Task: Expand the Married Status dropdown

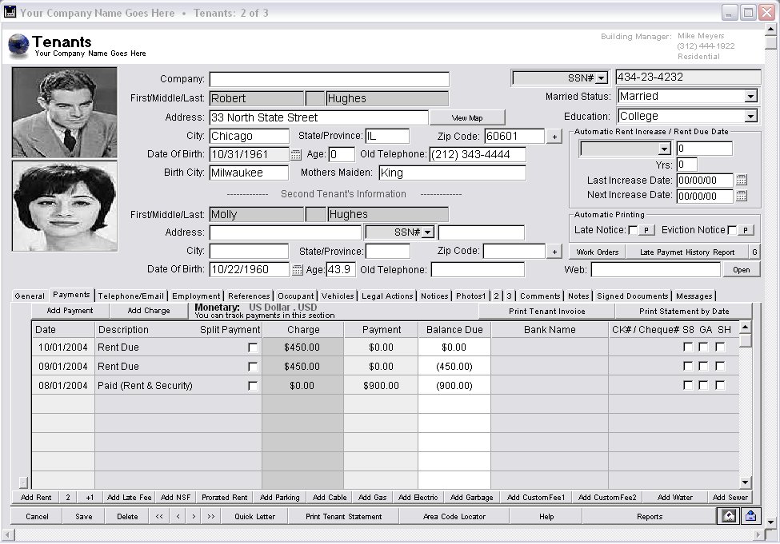Action: click(750, 97)
